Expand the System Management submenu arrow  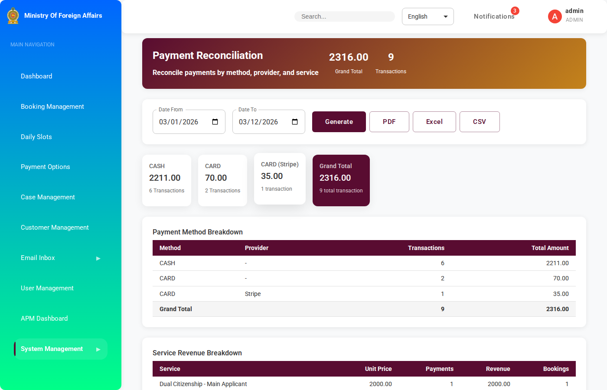[x=98, y=349]
